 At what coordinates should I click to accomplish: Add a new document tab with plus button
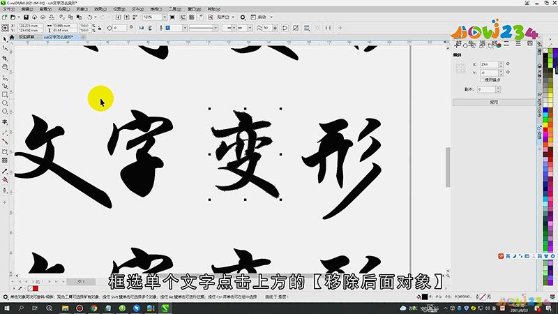[x=83, y=37]
